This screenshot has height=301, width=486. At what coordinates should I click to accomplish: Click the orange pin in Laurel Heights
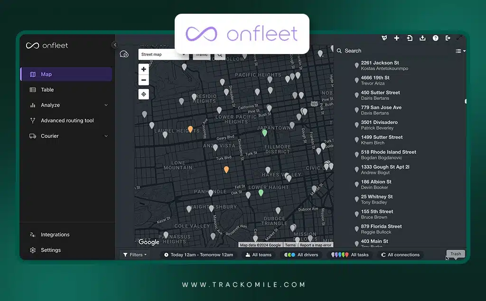[190, 129]
